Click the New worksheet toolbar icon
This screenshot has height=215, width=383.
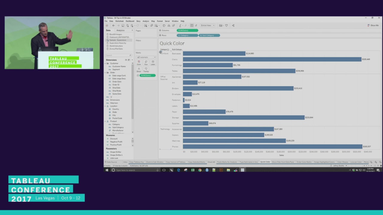[x=146, y=25]
